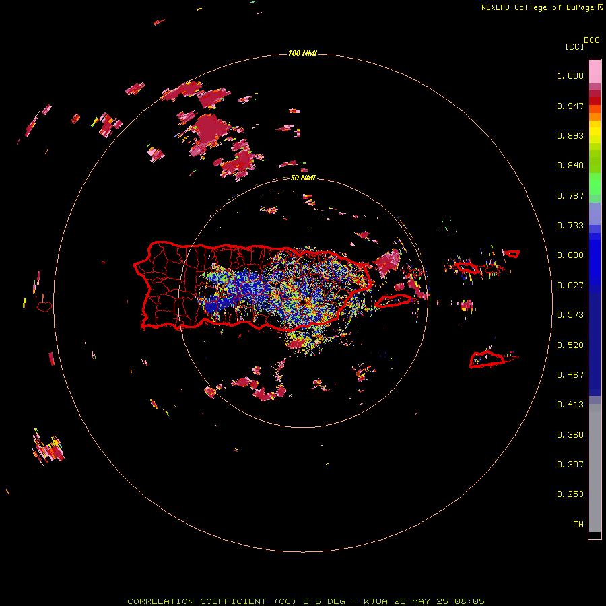Image resolution: width=606 pixels, height=606 pixels.
Task: Click the 0.307 color scale value
Action: coord(570,465)
